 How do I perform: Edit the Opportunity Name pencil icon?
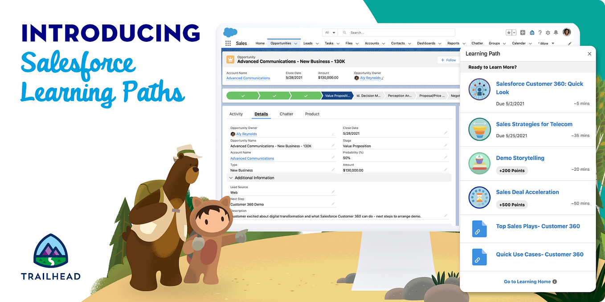pyautogui.click(x=333, y=145)
